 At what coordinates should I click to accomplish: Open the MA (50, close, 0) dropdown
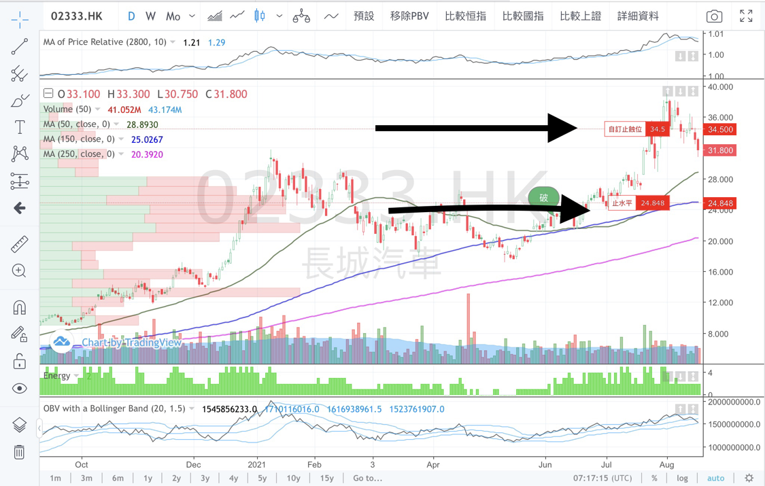116,124
